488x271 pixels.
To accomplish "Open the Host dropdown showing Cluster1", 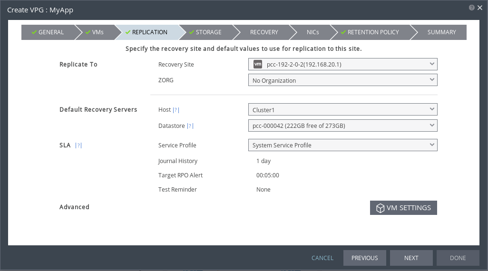I will coord(342,110).
